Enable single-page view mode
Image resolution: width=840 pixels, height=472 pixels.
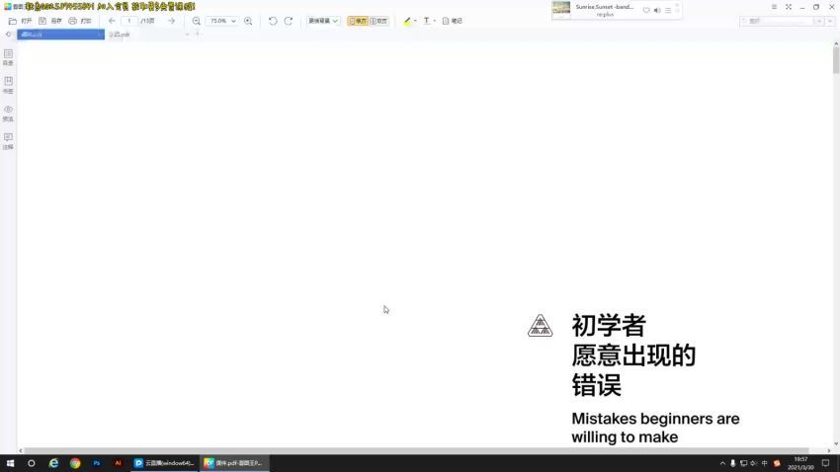tap(358, 21)
